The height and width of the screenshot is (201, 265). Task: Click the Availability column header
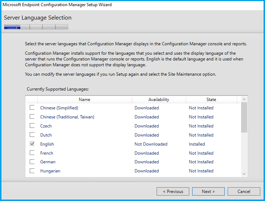[x=159, y=100]
